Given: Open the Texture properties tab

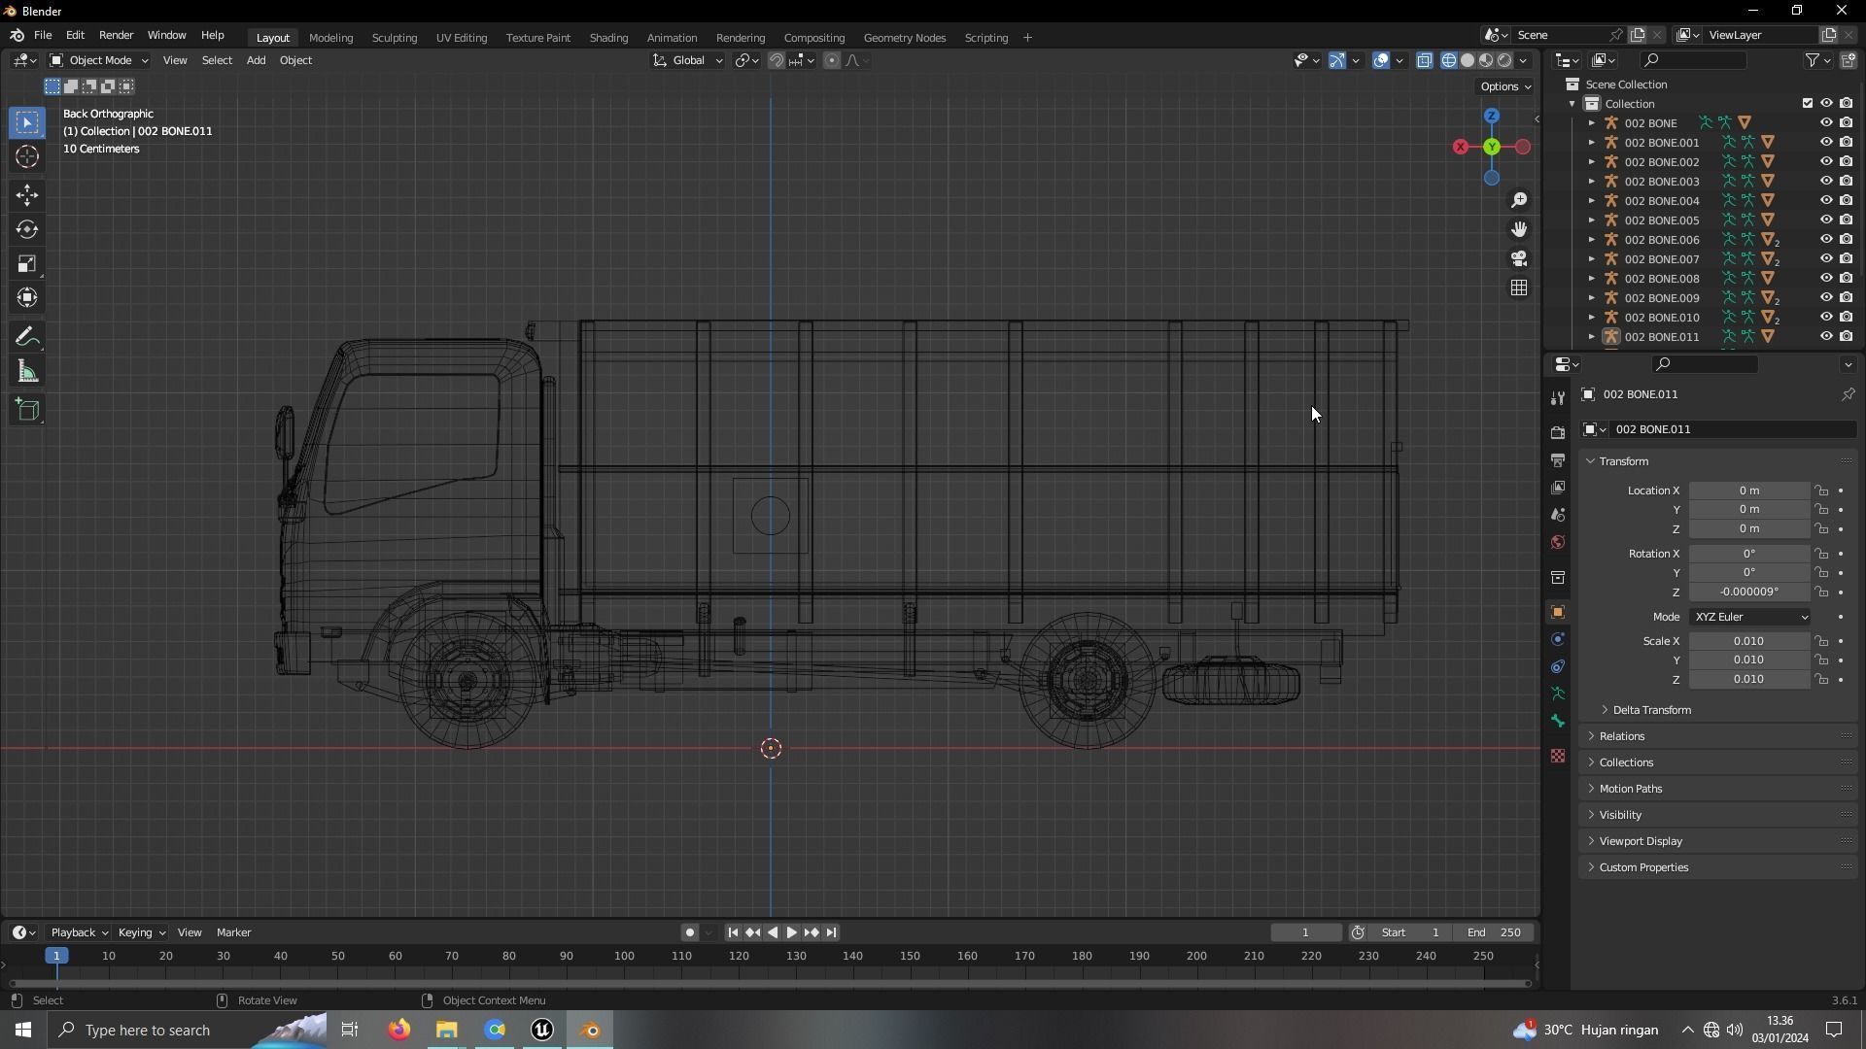Looking at the screenshot, I should tap(1558, 756).
